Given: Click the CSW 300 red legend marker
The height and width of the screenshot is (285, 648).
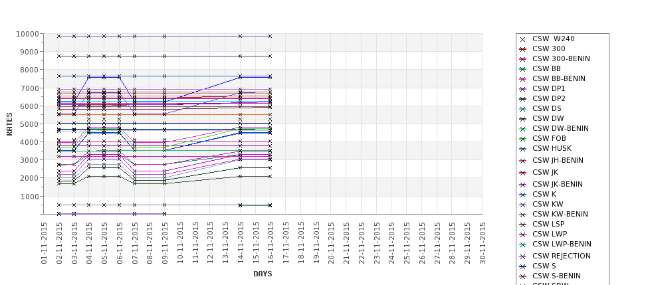Looking at the screenshot, I should (523, 49).
